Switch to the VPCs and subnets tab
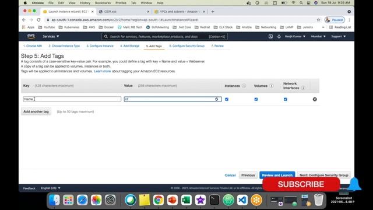The height and width of the screenshot is (210, 373). 180,12
